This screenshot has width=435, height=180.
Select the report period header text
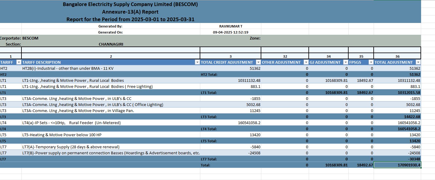click(x=130, y=20)
